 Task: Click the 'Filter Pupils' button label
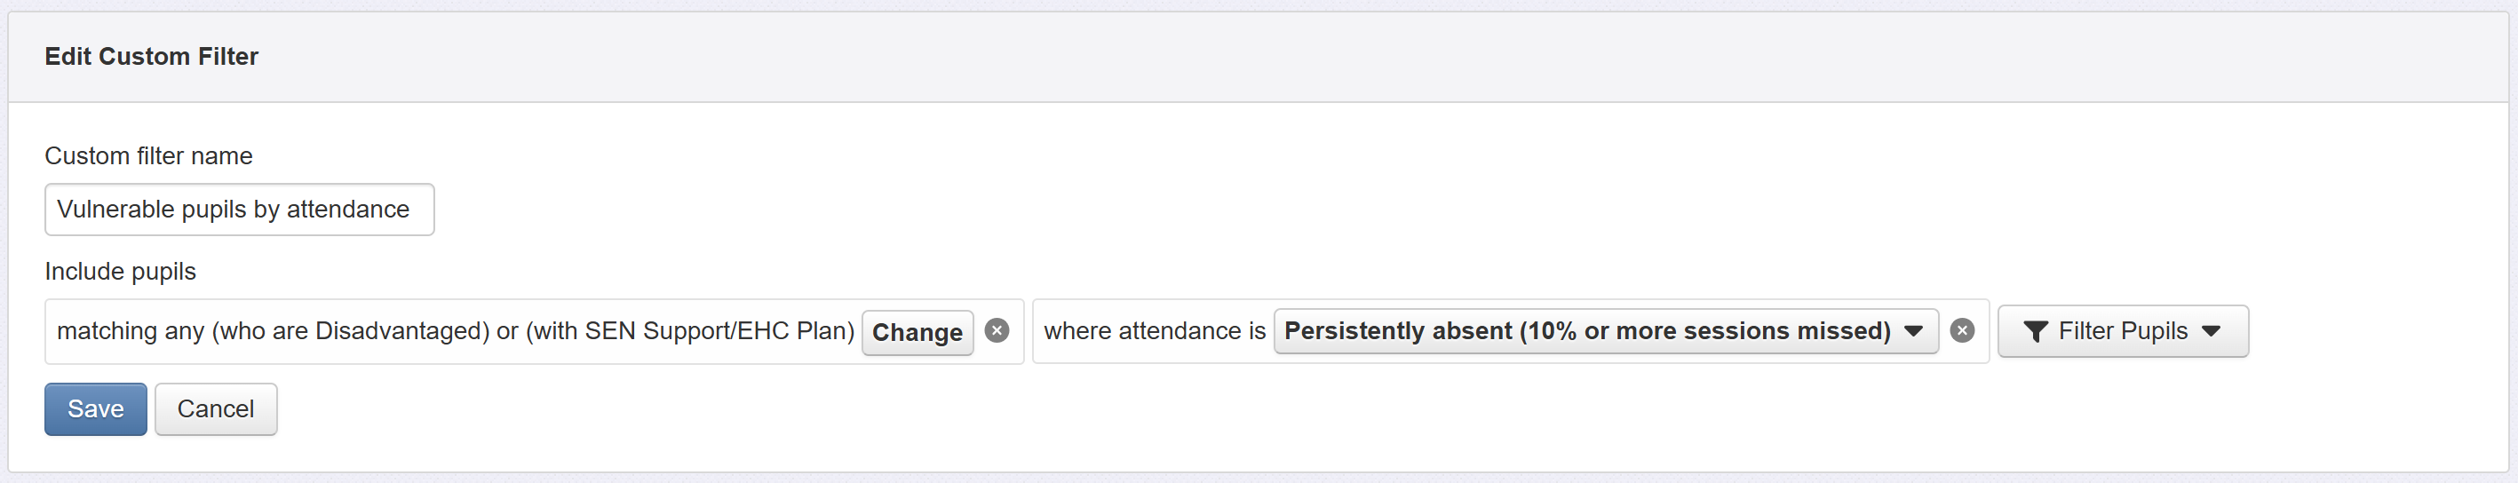2122,331
